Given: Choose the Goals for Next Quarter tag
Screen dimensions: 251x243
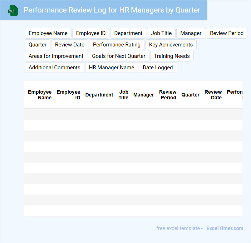Looking at the screenshot, I should (119, 56).
